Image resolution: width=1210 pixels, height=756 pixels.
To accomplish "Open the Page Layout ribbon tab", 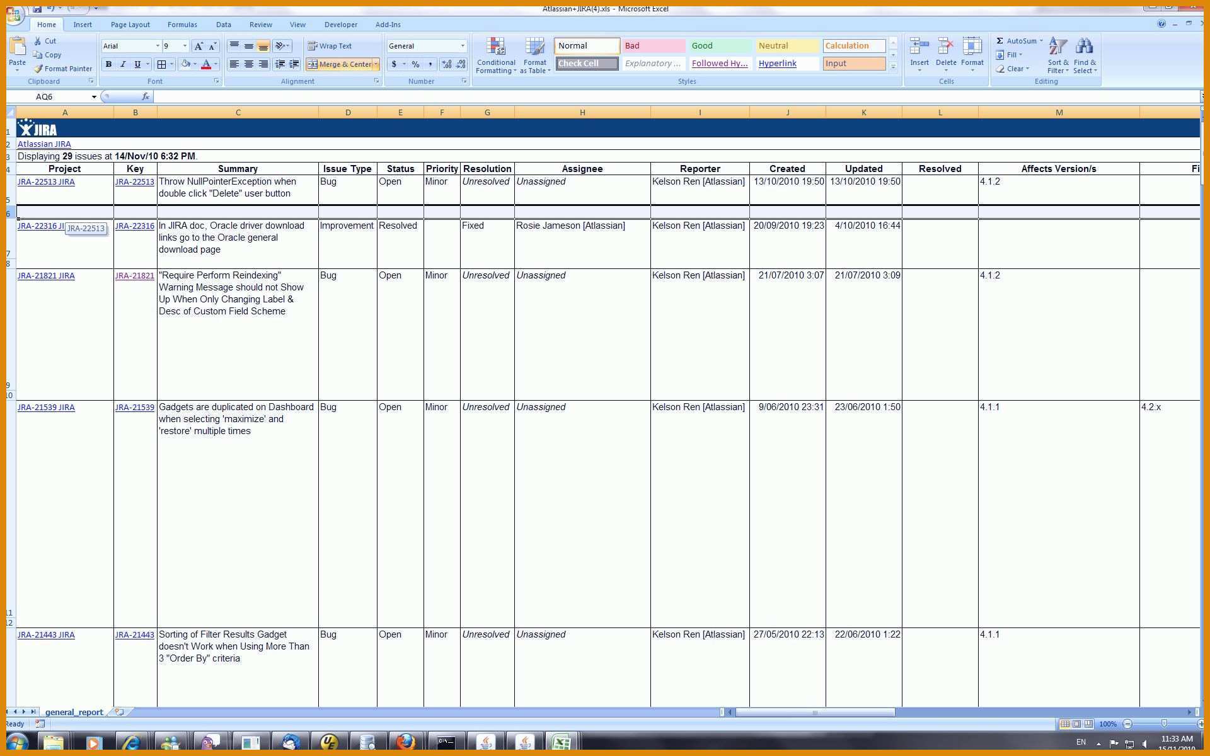I will [130, 25].
